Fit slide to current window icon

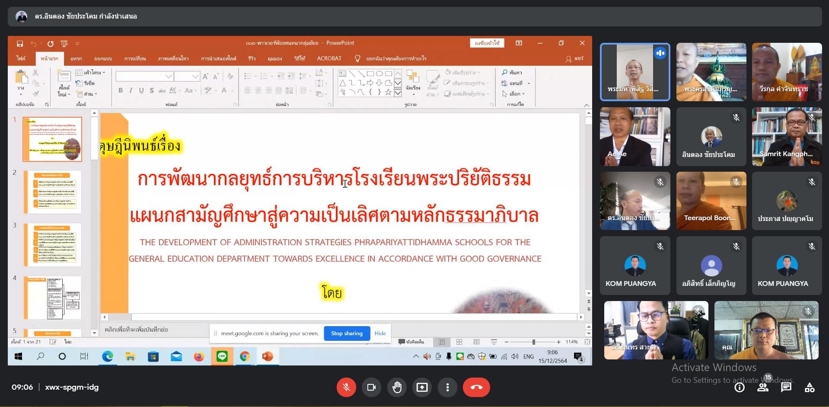[587, 342]
